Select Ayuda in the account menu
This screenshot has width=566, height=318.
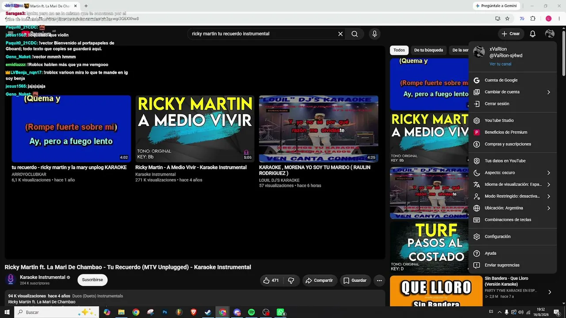pyautogui.click(x=512, y=254)
